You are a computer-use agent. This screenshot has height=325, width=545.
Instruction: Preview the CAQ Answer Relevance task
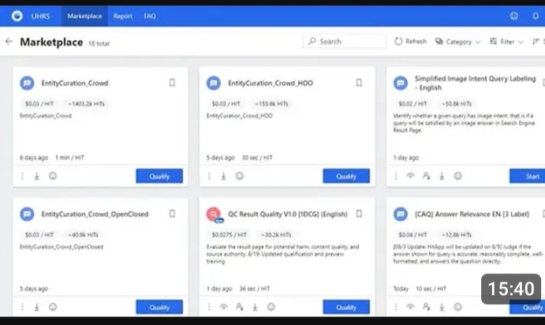pyautogui.click(x=410, y=307)
